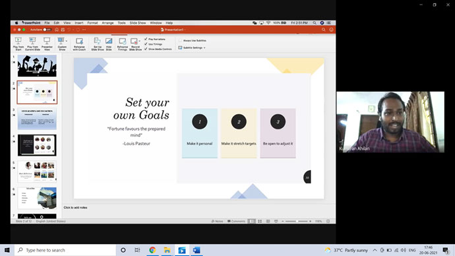Screen dimensions: 455x256
Task: Uncheck Play Narrations checkbox
Action: coord(146,39)
